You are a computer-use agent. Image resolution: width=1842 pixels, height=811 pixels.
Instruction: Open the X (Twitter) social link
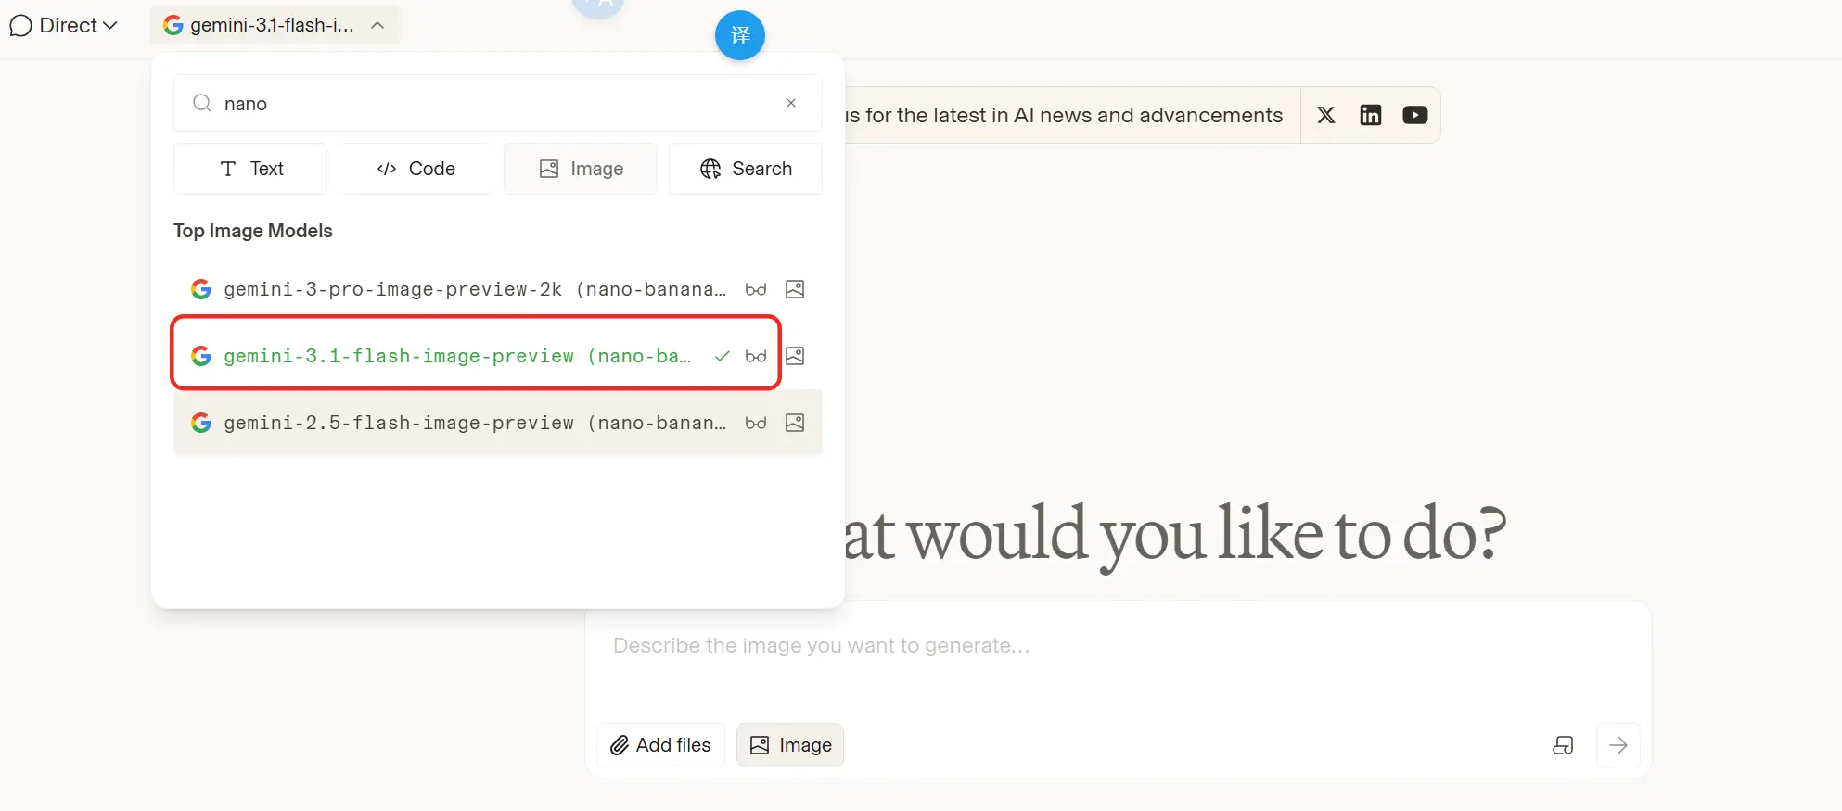point(1326,115)
